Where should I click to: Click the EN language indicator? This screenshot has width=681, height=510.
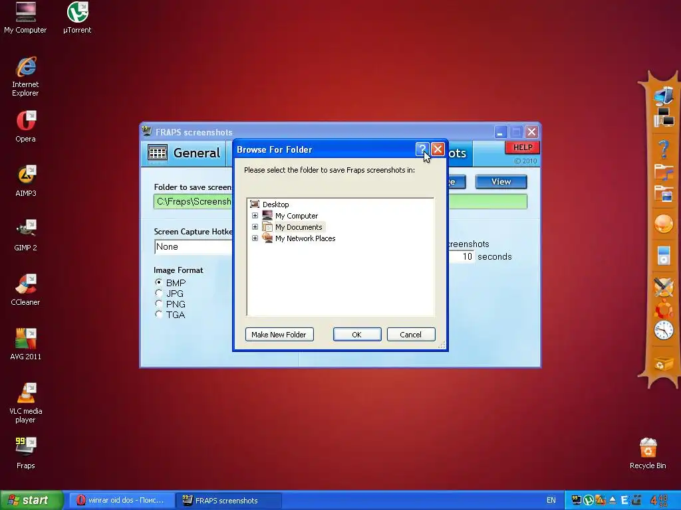point(551,500)
